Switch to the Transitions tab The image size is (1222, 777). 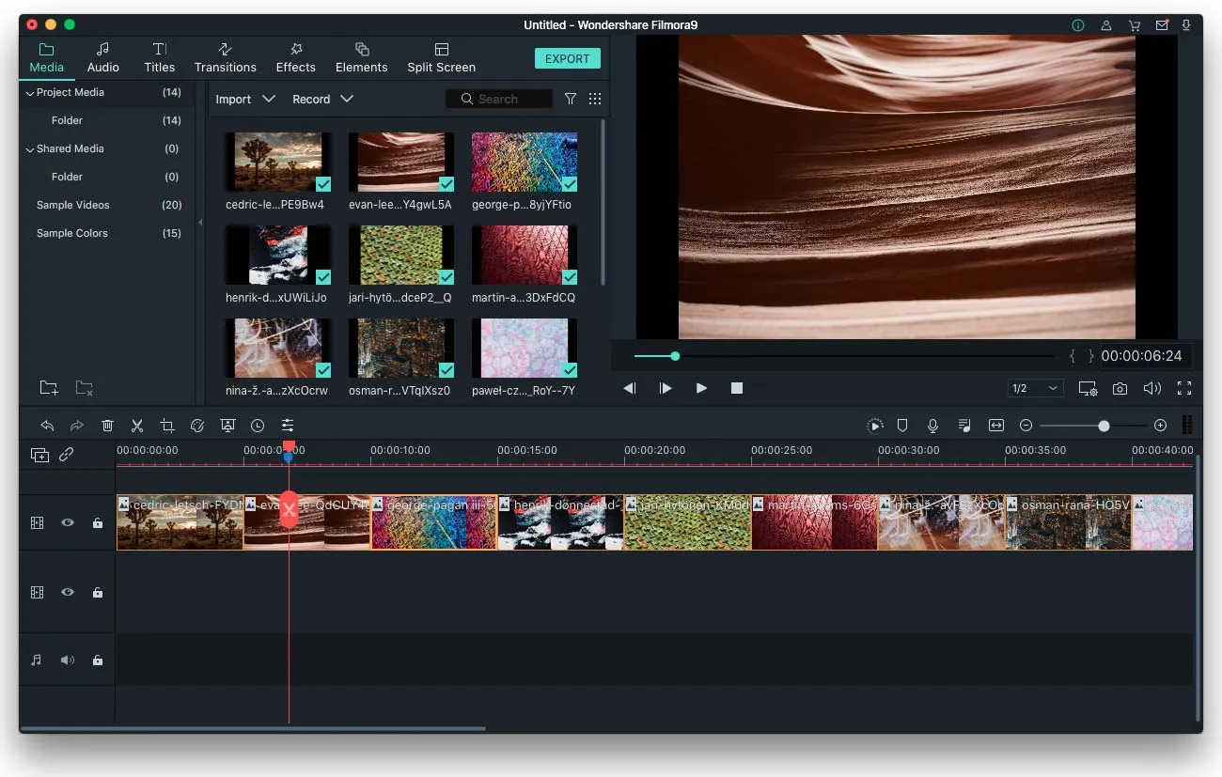click(225, 56)
